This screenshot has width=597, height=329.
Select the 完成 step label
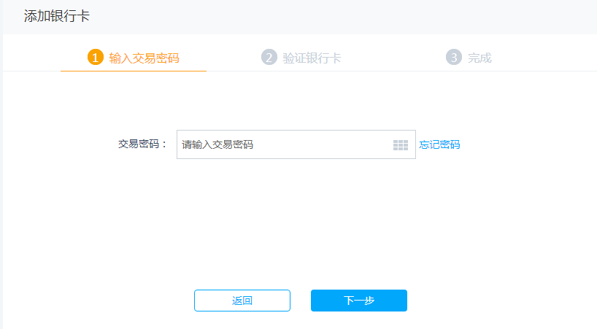479,58
